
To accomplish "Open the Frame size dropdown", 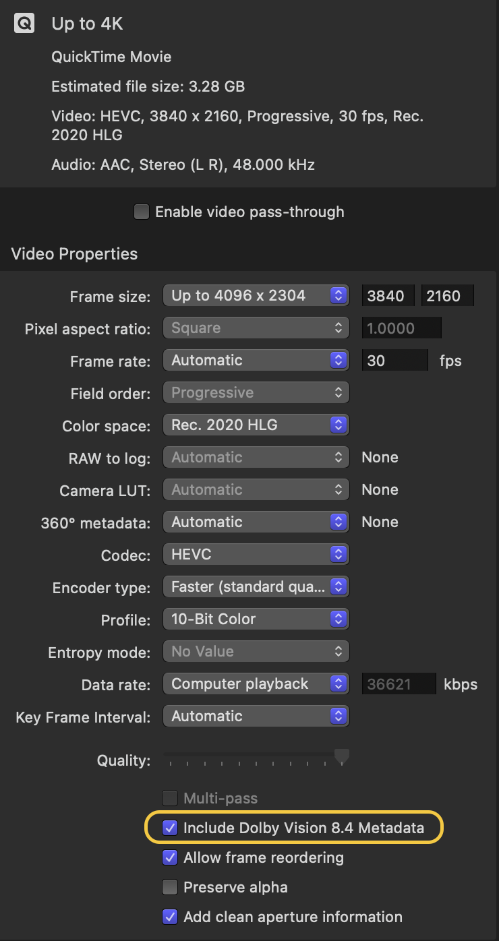I will [256, 295].
